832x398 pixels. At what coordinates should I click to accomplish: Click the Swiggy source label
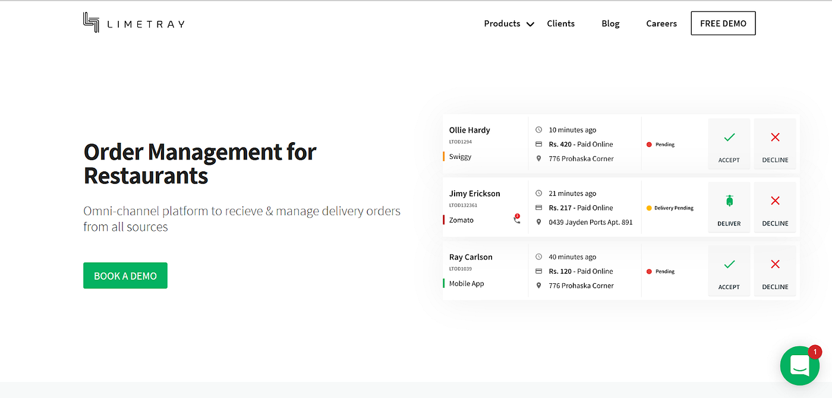coord(460,157)
